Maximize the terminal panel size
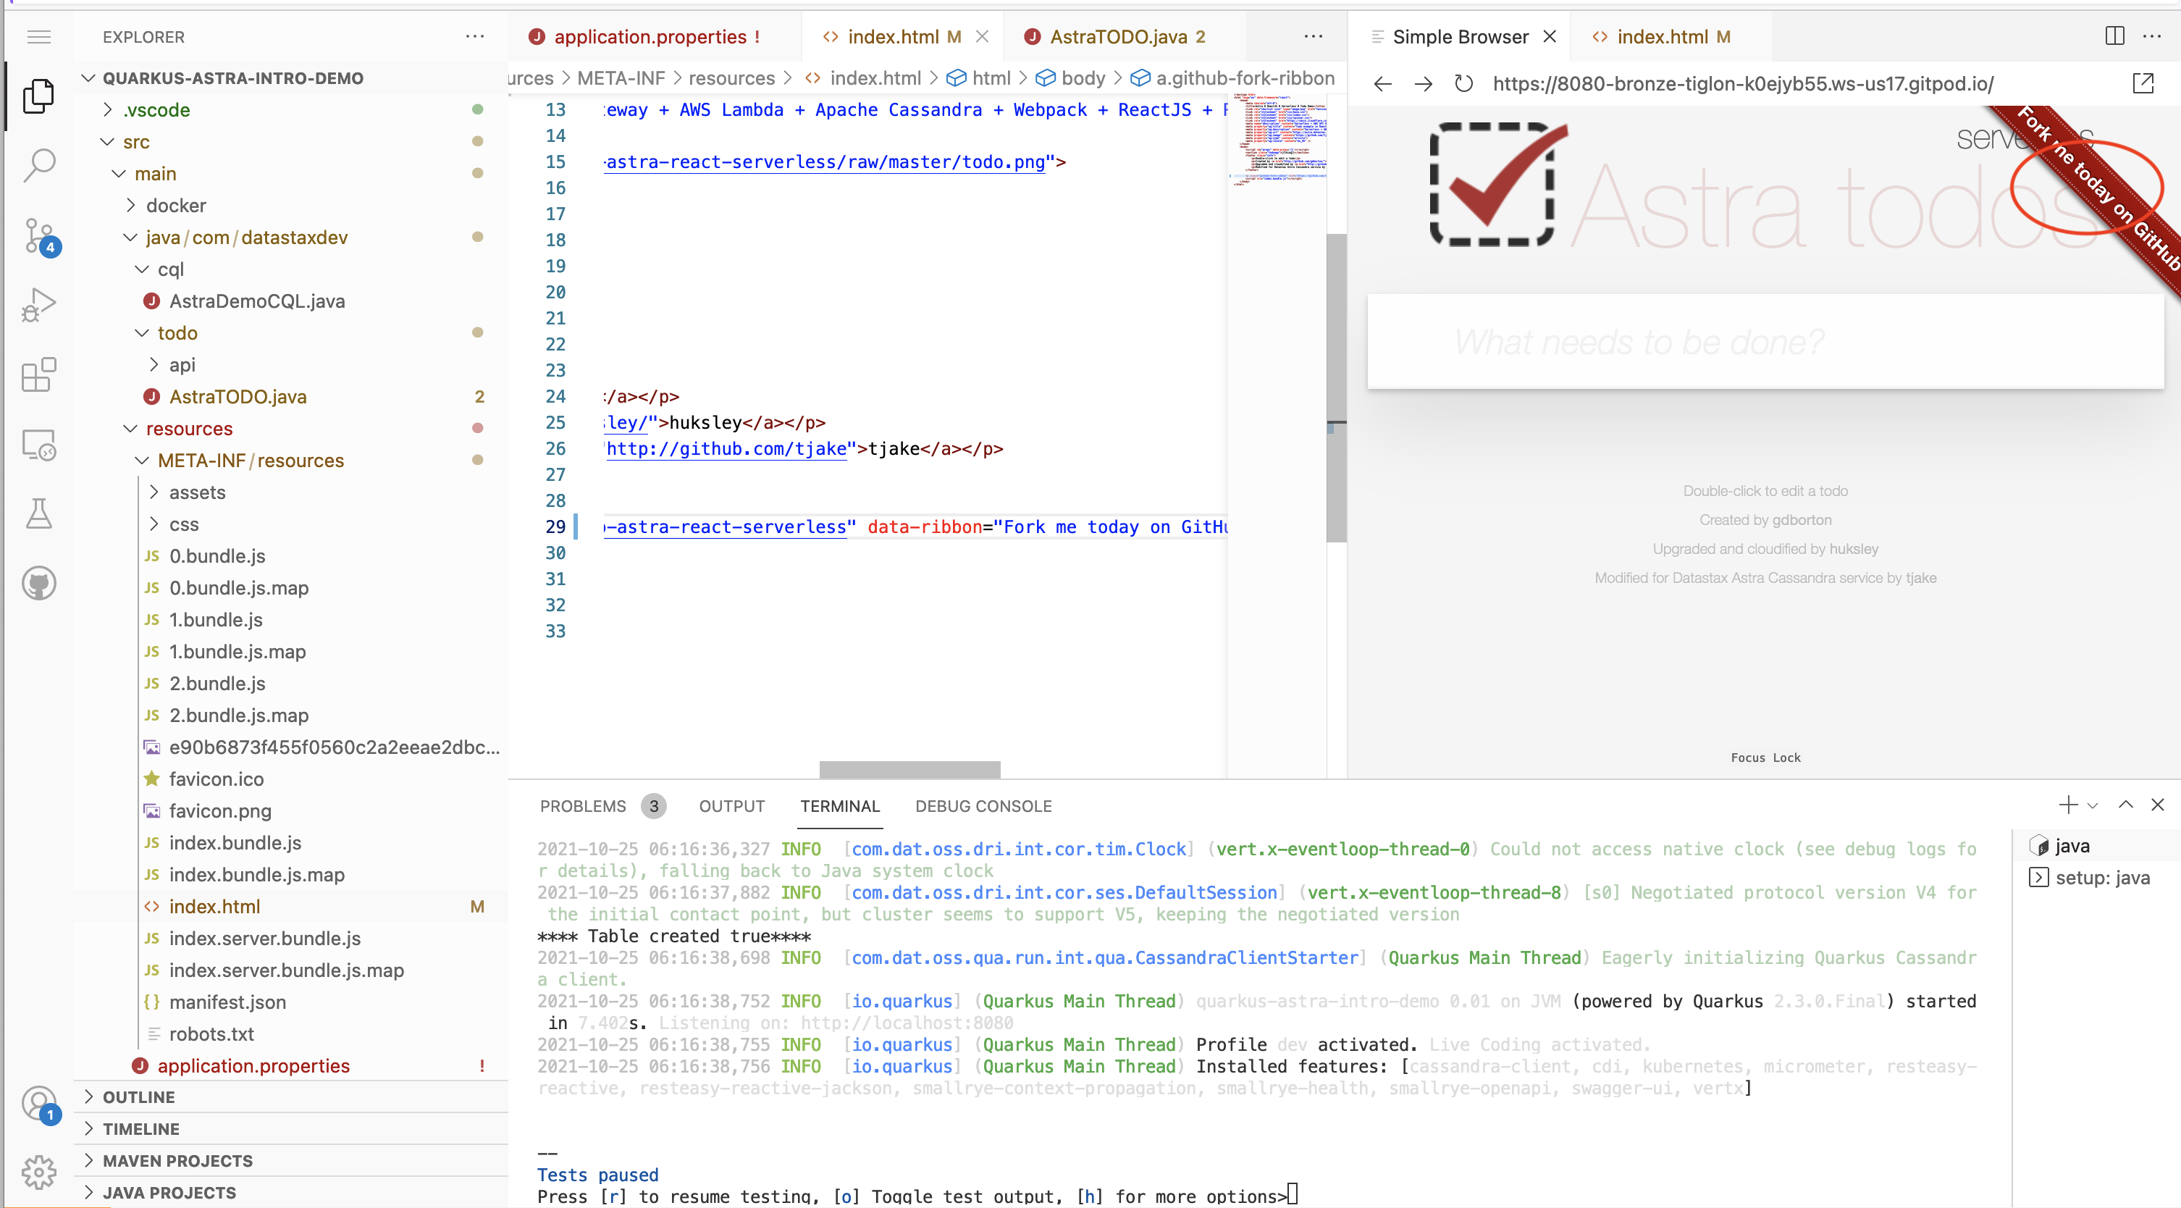This screenshot has width=2181, height=1208. tap(2125, 805)
